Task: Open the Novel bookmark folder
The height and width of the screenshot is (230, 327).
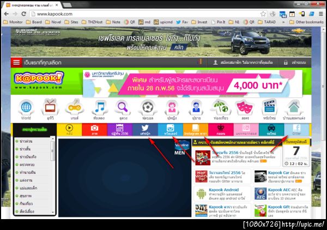Action: [x=53, y=22]
